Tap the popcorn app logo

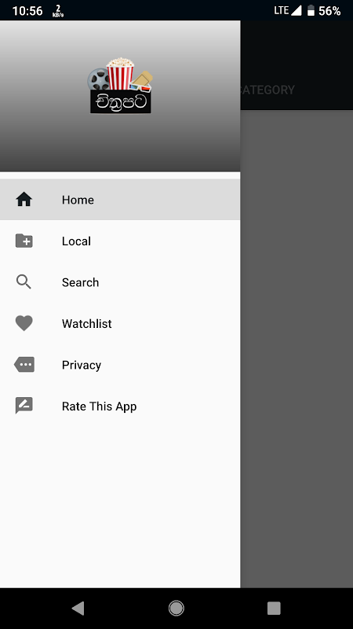(x=120, y=86)
